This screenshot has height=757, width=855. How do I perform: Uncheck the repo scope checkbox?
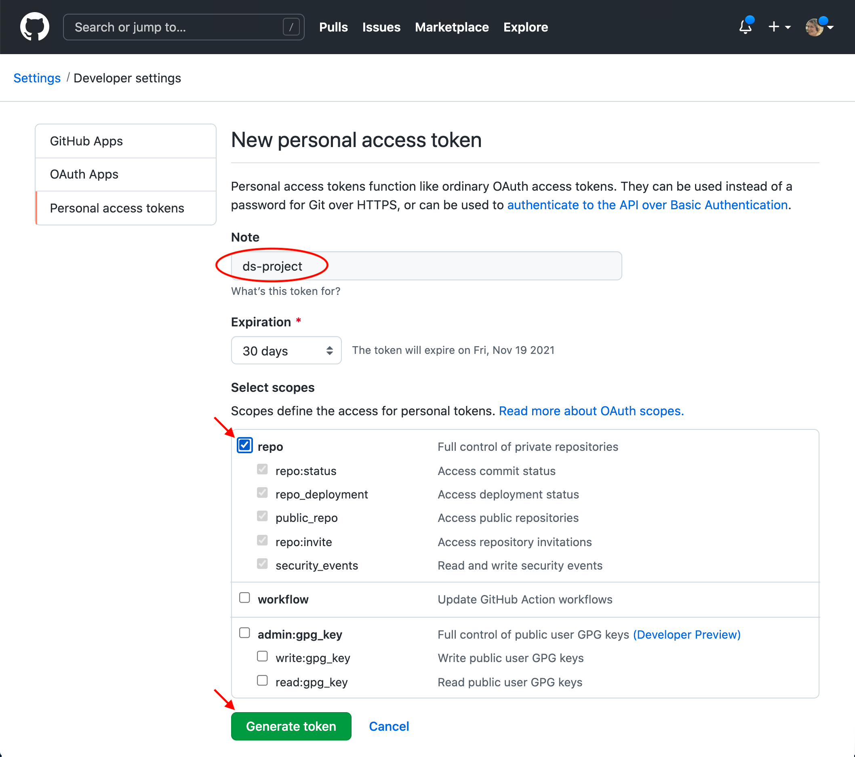point(245,446)
